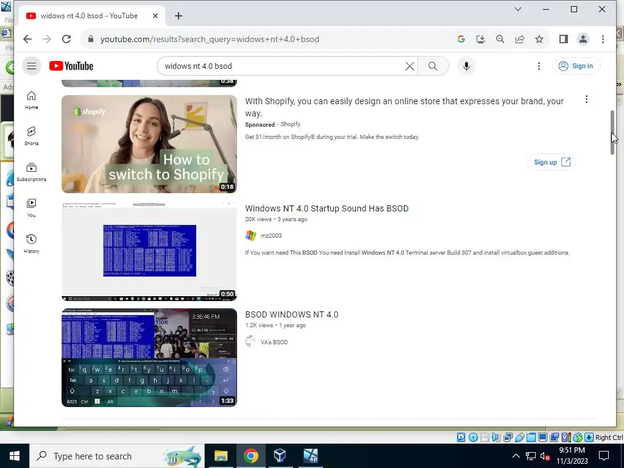Screen dimensions: 624x468
Task: Share this page icon
Action: (520, 39)
